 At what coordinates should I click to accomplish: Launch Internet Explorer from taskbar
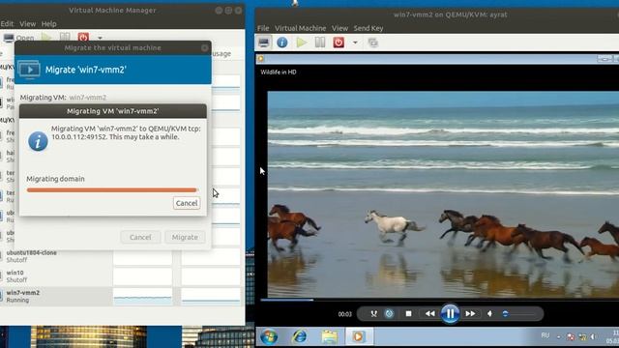coord(299,336)
